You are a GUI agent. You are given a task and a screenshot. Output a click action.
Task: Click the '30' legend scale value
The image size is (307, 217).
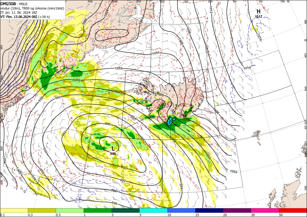click(253, 215)
